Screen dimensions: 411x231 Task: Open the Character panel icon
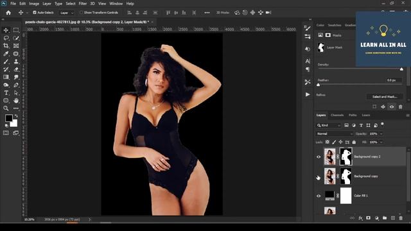(308, 61)
